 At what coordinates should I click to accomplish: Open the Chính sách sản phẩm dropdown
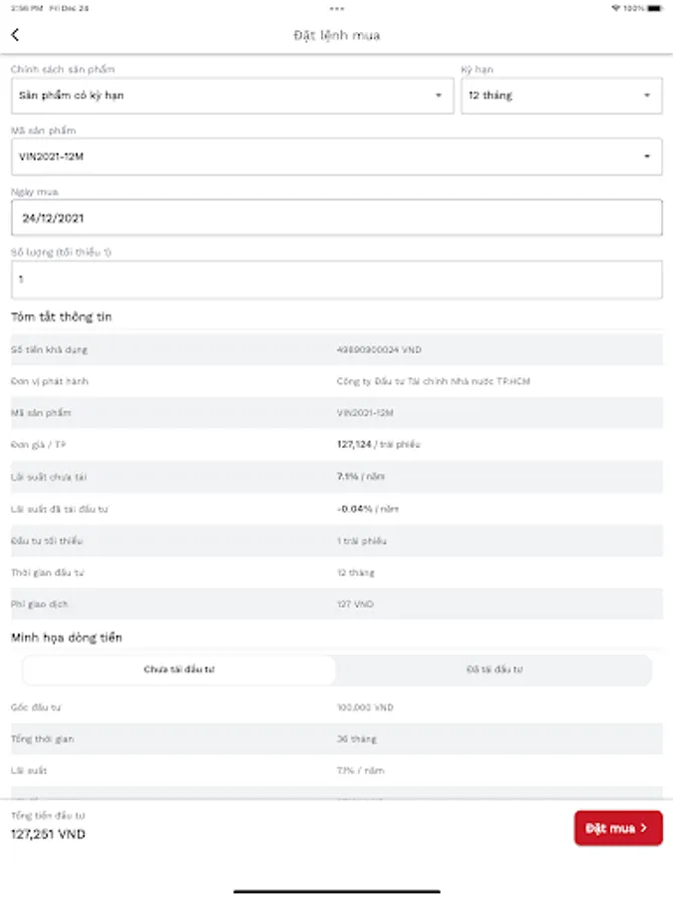[232, 96]
